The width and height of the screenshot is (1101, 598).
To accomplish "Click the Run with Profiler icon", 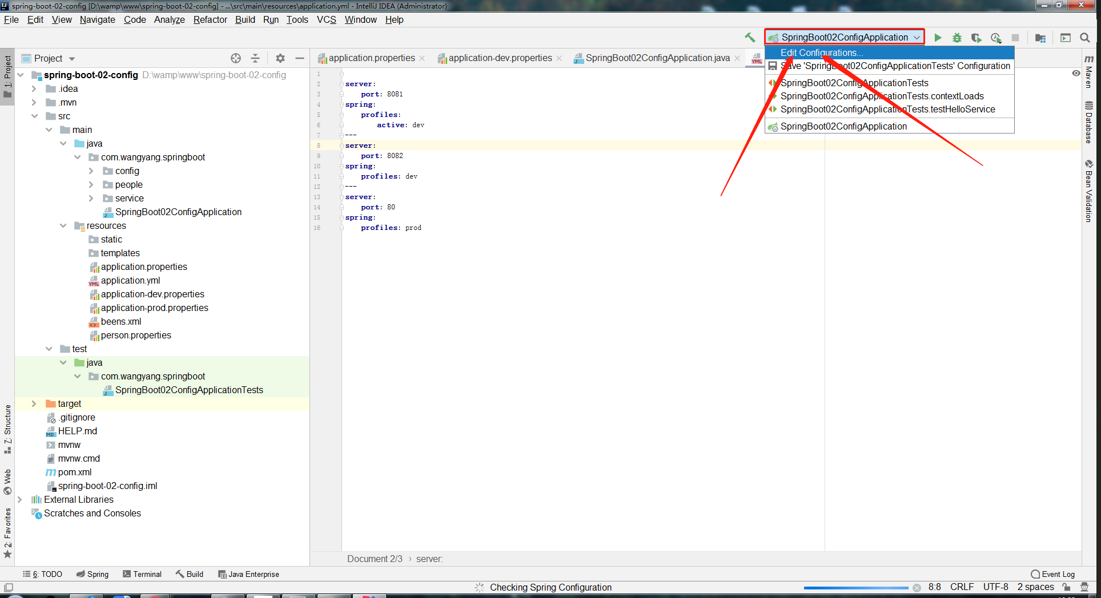I will click(996, 38).
